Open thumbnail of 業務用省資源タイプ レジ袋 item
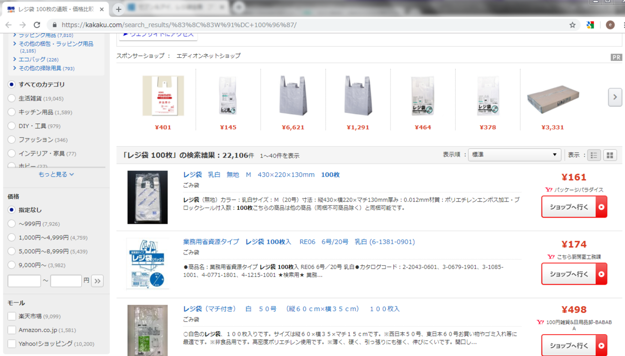Screen dimensions: 625x356 (x=147, y=263)
